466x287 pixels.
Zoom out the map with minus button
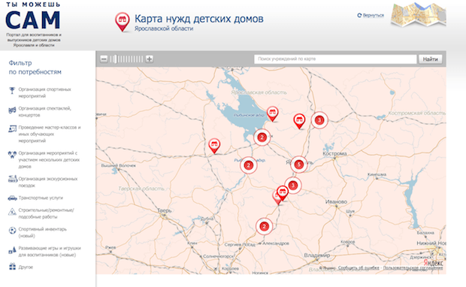(104, 59)
